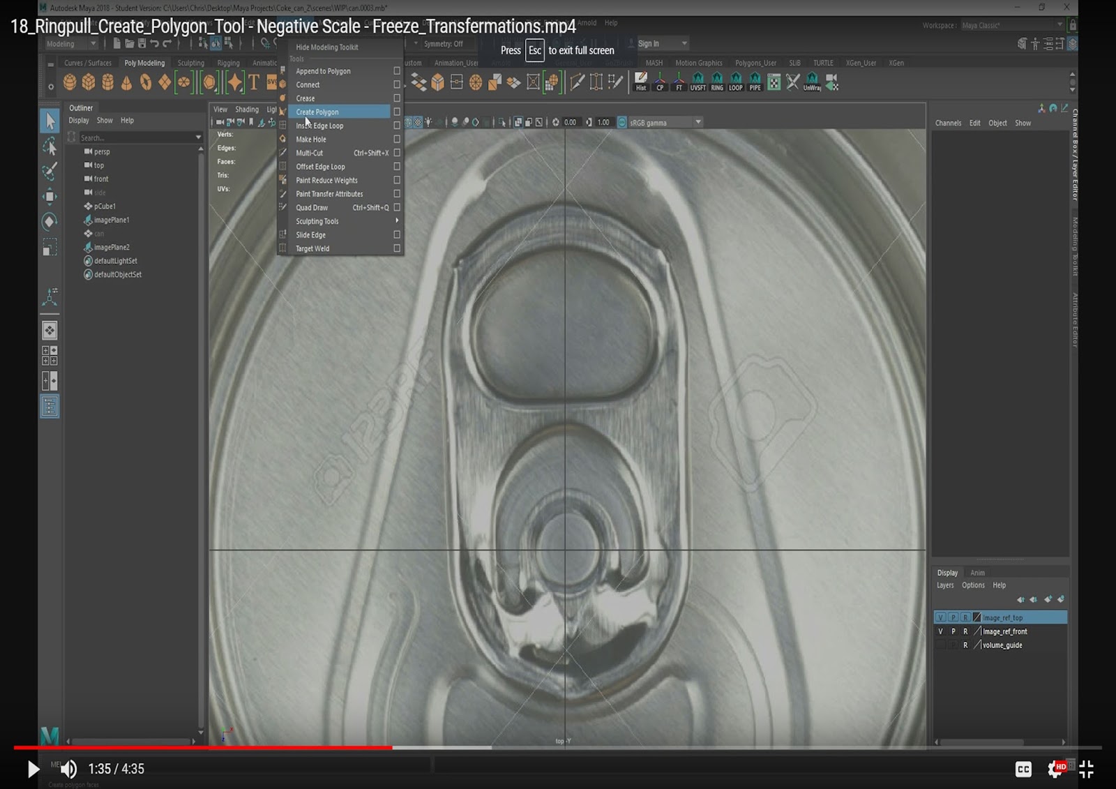Viewport: 1116px width, 789px height.
Task: Choose Create Polygon from the Tools menu
Action: click(317, 112)
